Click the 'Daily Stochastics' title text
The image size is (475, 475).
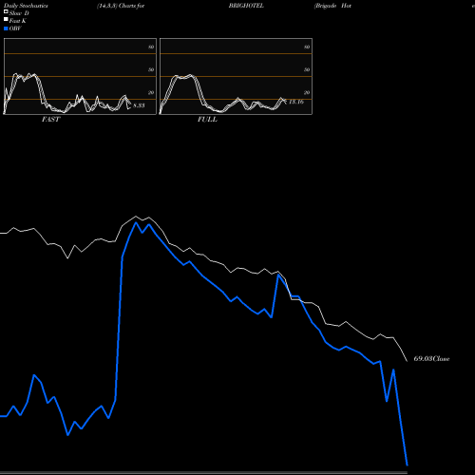click(26, 6)
